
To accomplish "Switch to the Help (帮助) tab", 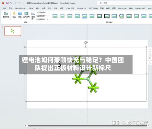I will point(131,8).
